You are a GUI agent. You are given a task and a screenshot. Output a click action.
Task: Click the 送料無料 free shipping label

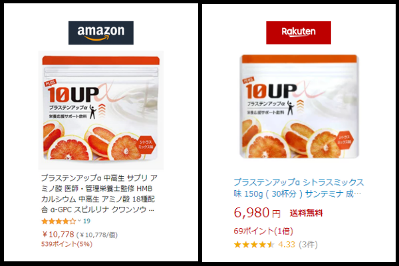coord(306,213)
